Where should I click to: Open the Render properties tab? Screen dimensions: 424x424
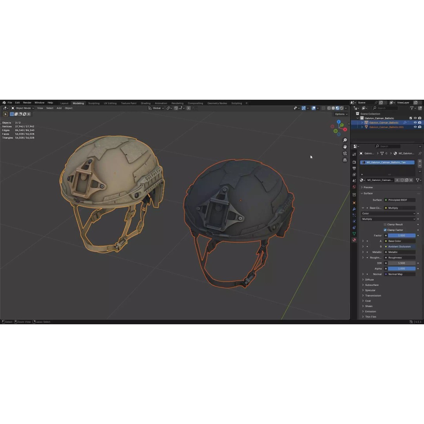click(x=354, y=162)
